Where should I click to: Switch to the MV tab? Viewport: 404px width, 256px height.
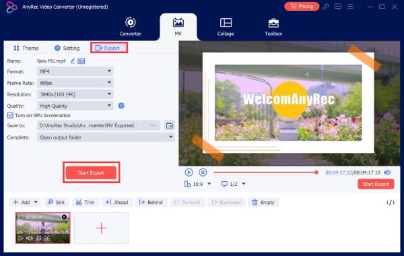(x=178, y=26)
